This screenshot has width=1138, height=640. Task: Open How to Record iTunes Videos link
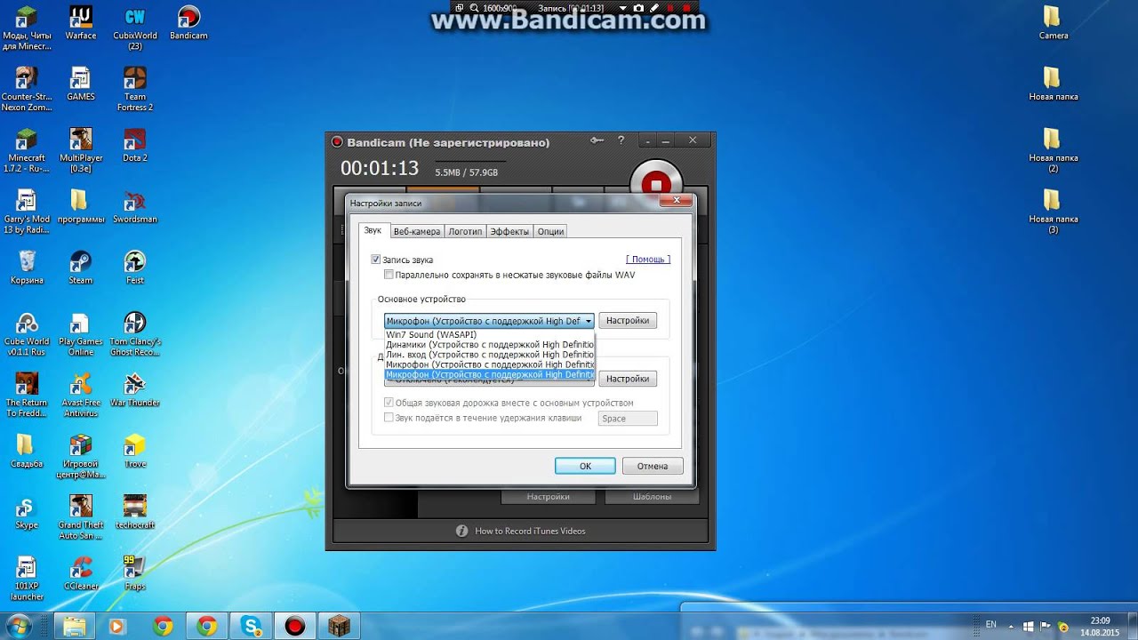[530, 531]
